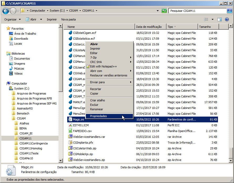Viewport: 234px width, 183px height.
Task: Open Arquivos de Programas RFB folder
Action: tap(34, 98)
